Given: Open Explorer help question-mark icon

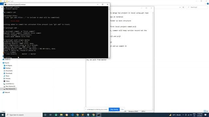Looking at the screenshot, I should [x=208, y=4].
